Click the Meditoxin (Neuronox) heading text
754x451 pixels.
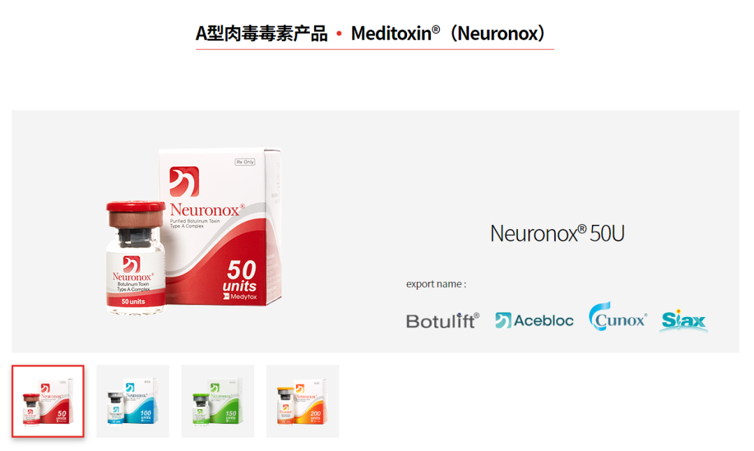pyautogui.click(x=450, y=34)
